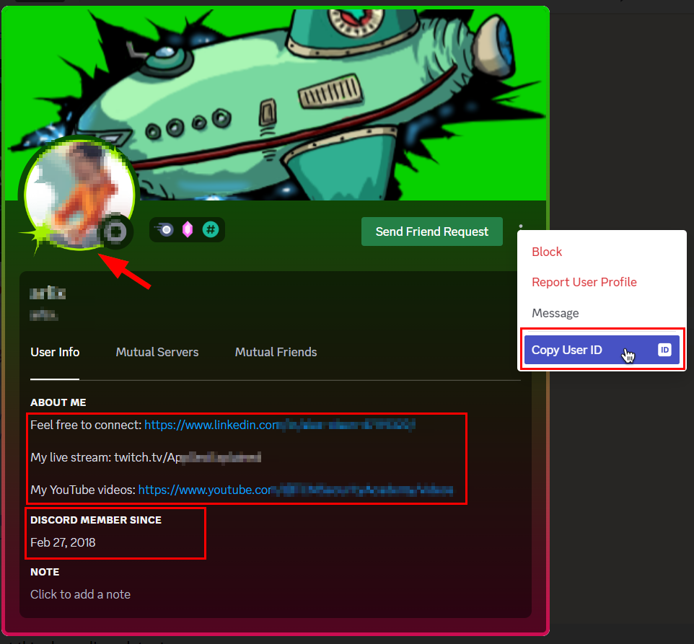Click Copy User ID menu entry
Screen dimensions: 694x644
tap(602, 350)
